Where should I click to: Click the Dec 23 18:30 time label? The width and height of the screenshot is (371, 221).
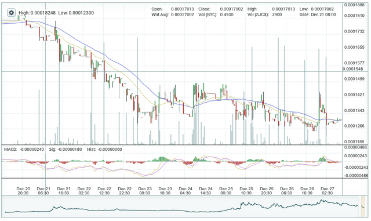click(x=165, y=191)
